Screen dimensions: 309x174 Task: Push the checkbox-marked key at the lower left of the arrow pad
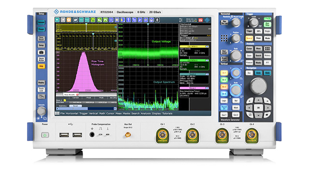click(250, 115)
